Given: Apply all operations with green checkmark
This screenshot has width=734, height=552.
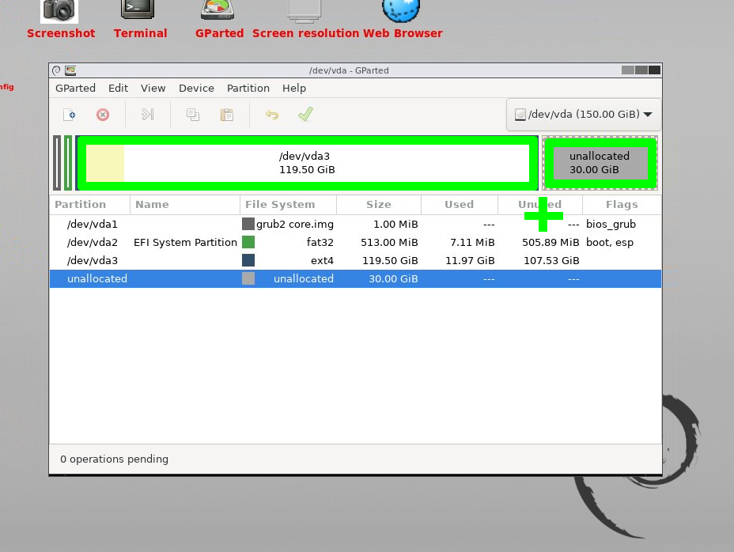Looking at the screenshot, I should (305, 115).
